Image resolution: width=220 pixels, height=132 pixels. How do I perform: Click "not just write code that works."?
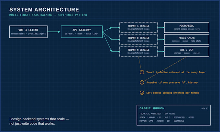tap(32, 124)
